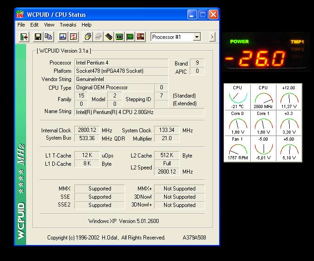Click the -5.00 voltage gauge
Viewport: 314px width, 261px height.
pos(263,149)
